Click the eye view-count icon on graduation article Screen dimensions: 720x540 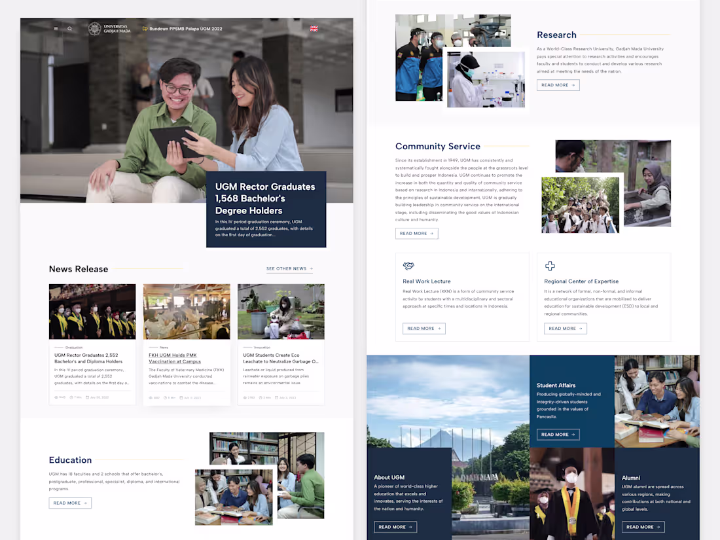56,397
